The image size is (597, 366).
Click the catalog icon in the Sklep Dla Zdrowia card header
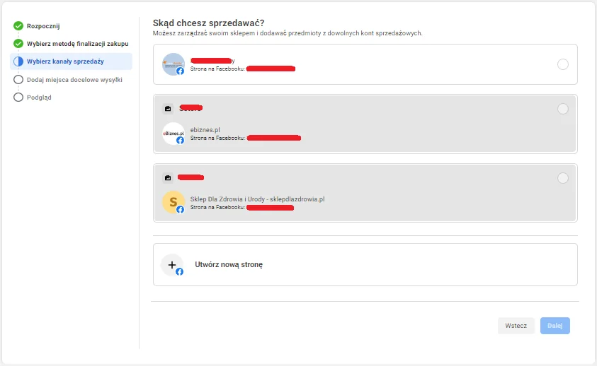pos(168,178)
